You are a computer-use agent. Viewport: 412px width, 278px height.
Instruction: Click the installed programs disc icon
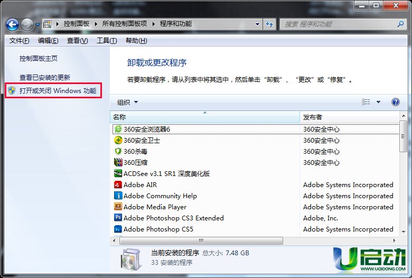[x=130, y=260]
